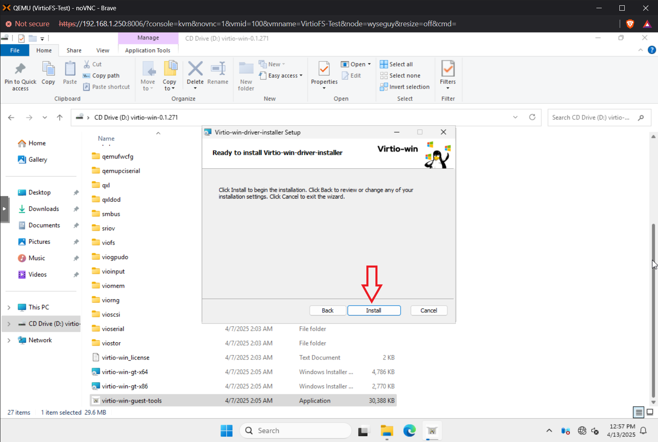Click Paste shortcut in the ribbon

click(x=106, y=87)
